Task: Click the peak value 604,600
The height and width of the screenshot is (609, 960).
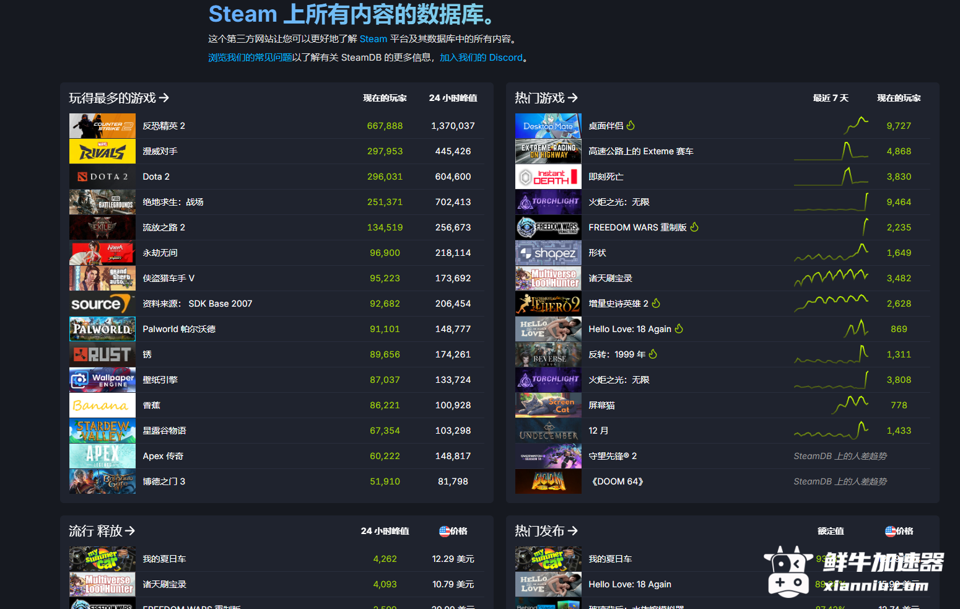Action: (453, 177)
